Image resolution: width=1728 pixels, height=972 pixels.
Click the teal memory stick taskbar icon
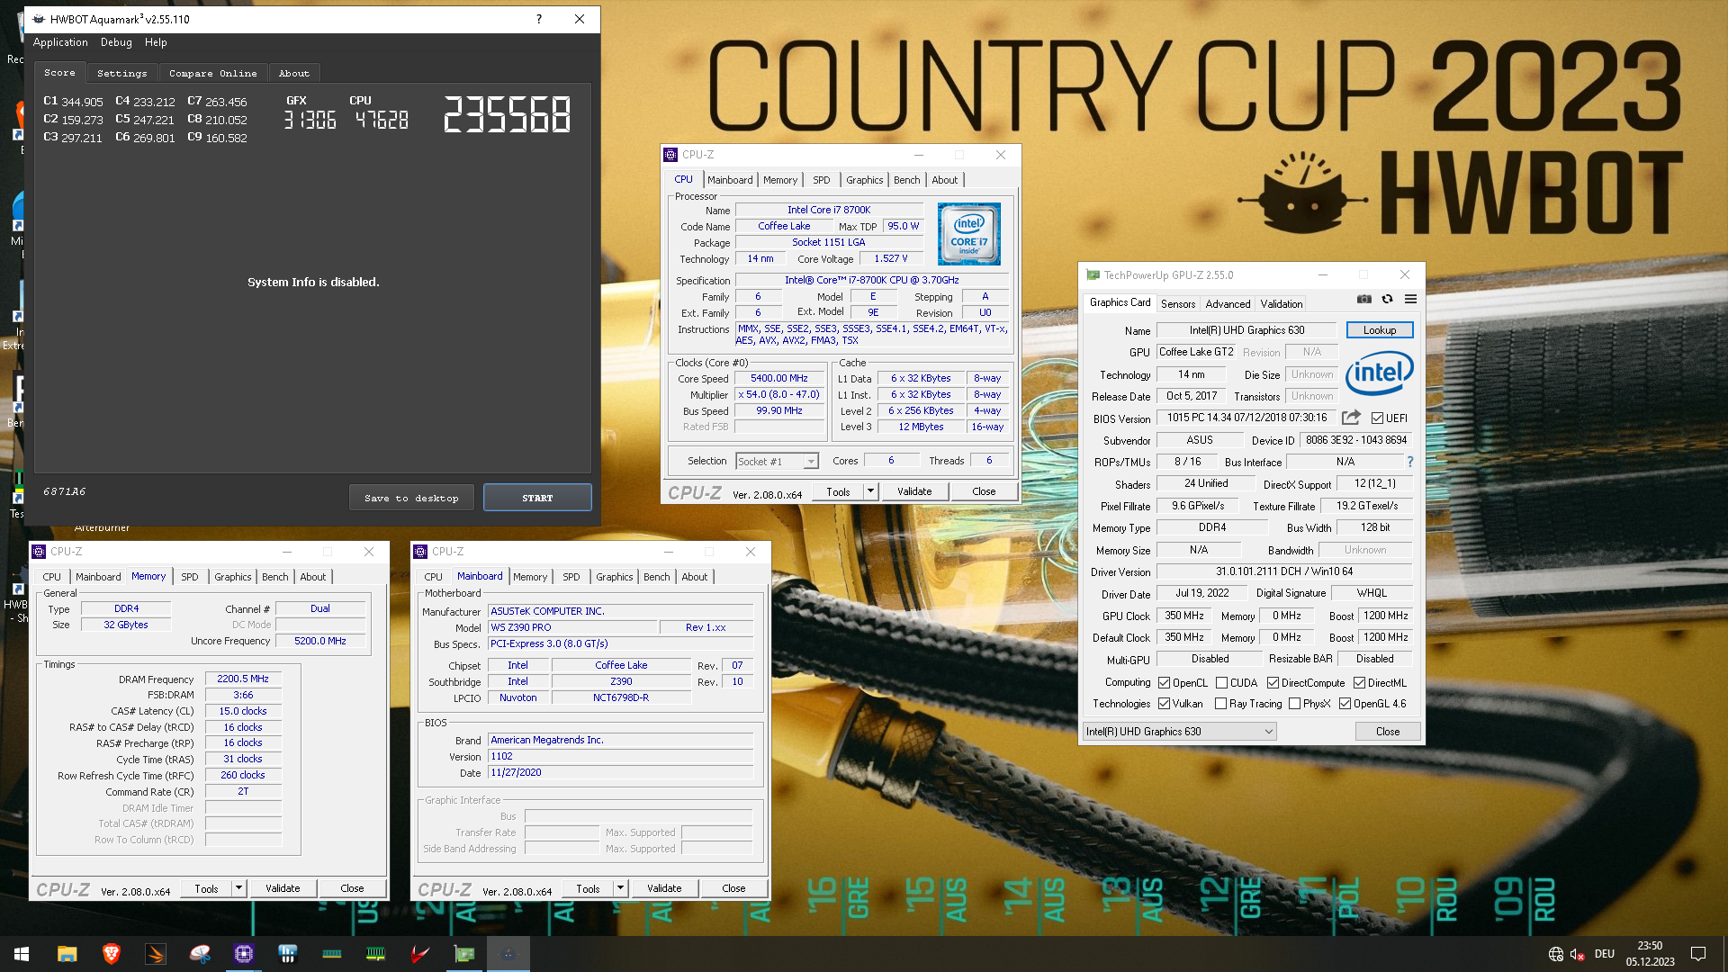point(331,954)
